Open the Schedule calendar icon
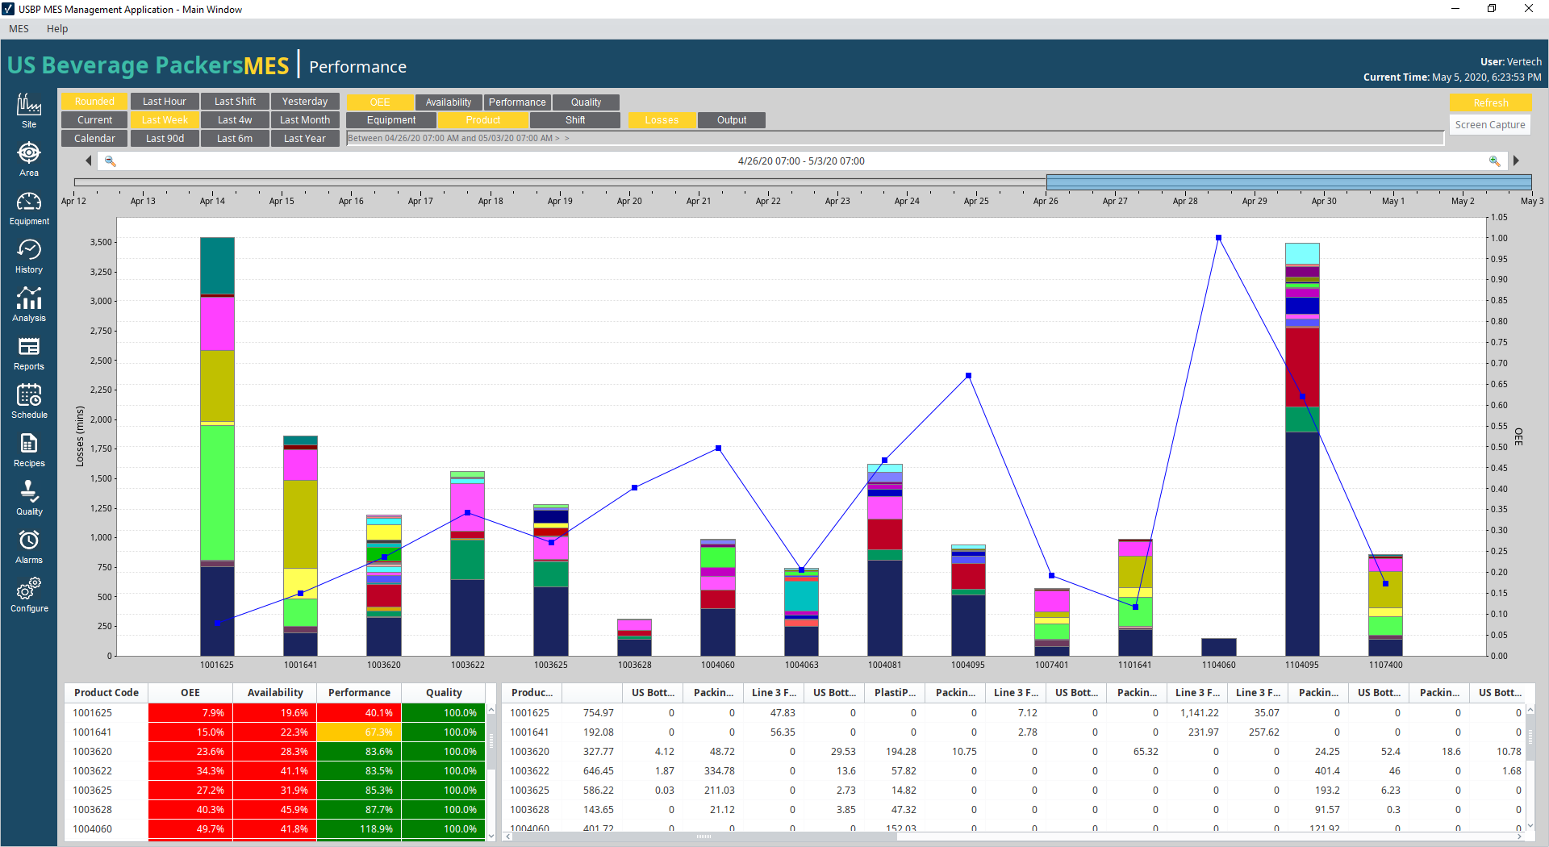 point(29,401)
